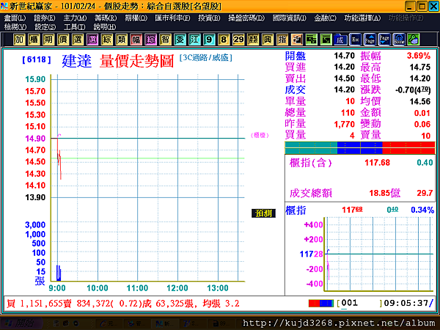Open the 期 futures toolbar icon

coord(48,40)
